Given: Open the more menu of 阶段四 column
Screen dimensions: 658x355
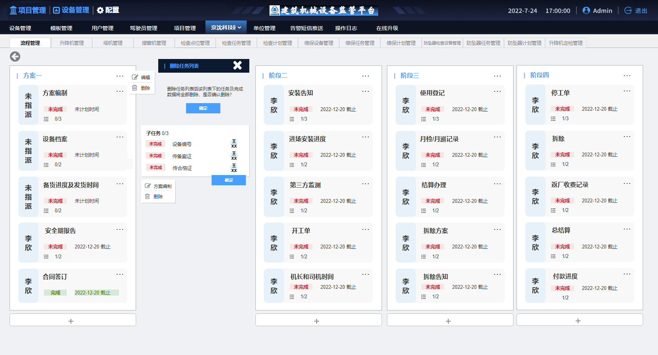Looking at the screenshot, I should point(627,76).
